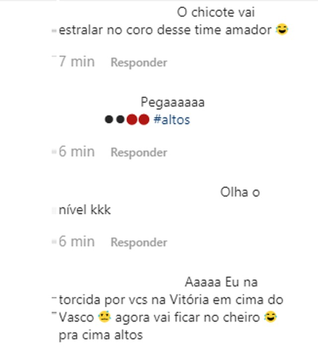318x351 pixels.
Task: Click the first black circle emoji
Action: (109, 119)
